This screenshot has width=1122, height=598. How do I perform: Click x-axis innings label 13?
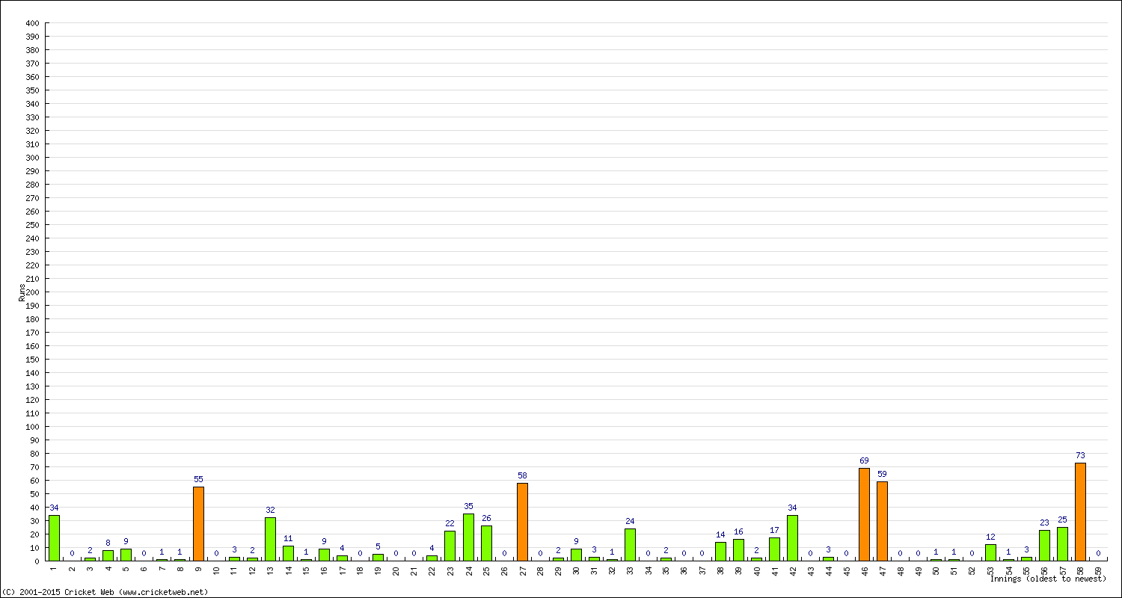pyautogui.click(x=270, y=570)
